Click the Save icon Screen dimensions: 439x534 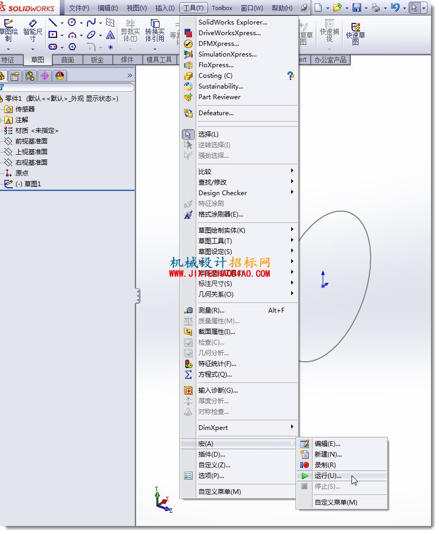[356, 7]
